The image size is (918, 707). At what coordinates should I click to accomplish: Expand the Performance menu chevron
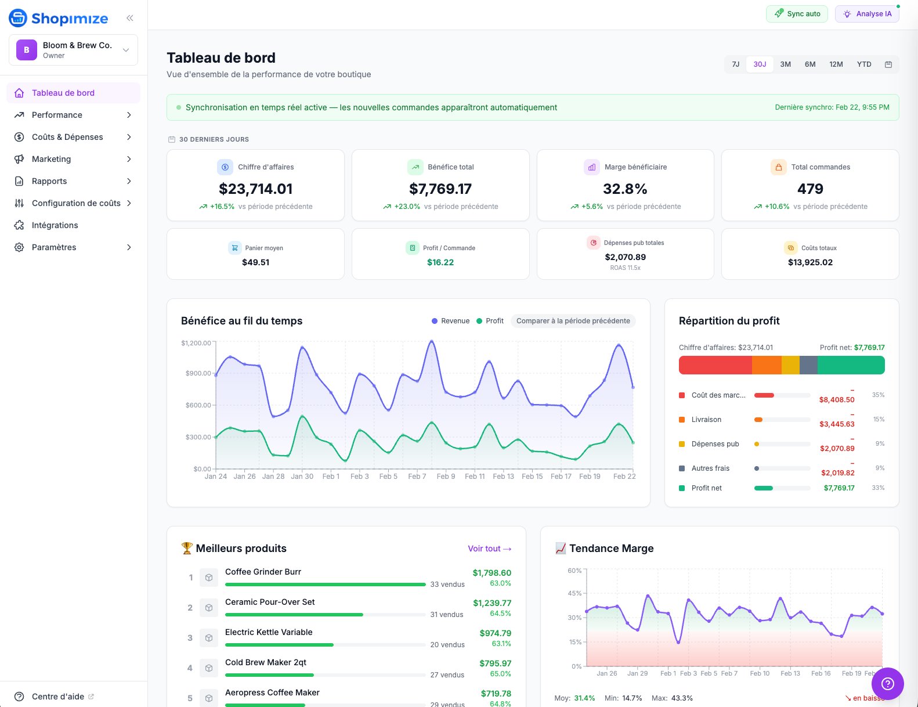pos(129,115)
